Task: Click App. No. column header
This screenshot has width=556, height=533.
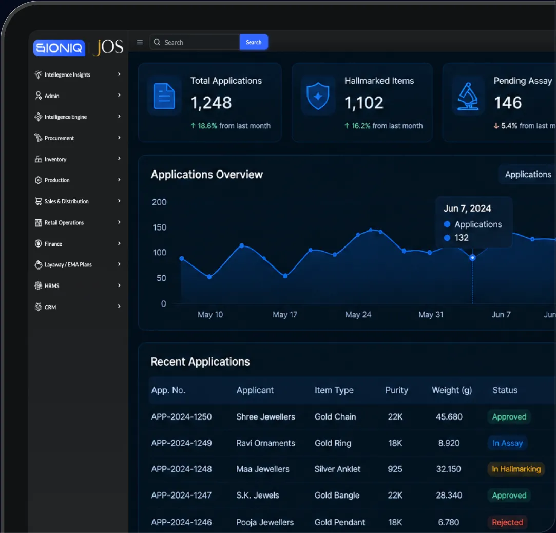Action: (168, 390)
